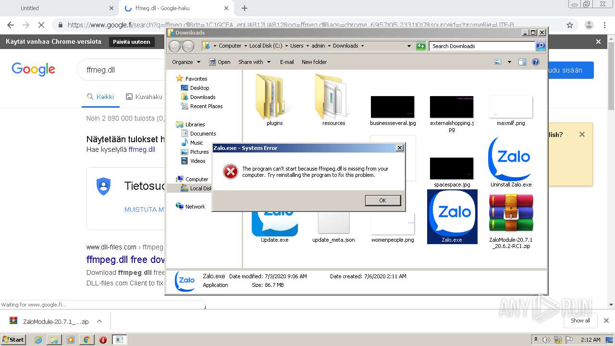Select Kaikki results tab
The width and height of the screenshot is (615, 346).
pos(100,97)
